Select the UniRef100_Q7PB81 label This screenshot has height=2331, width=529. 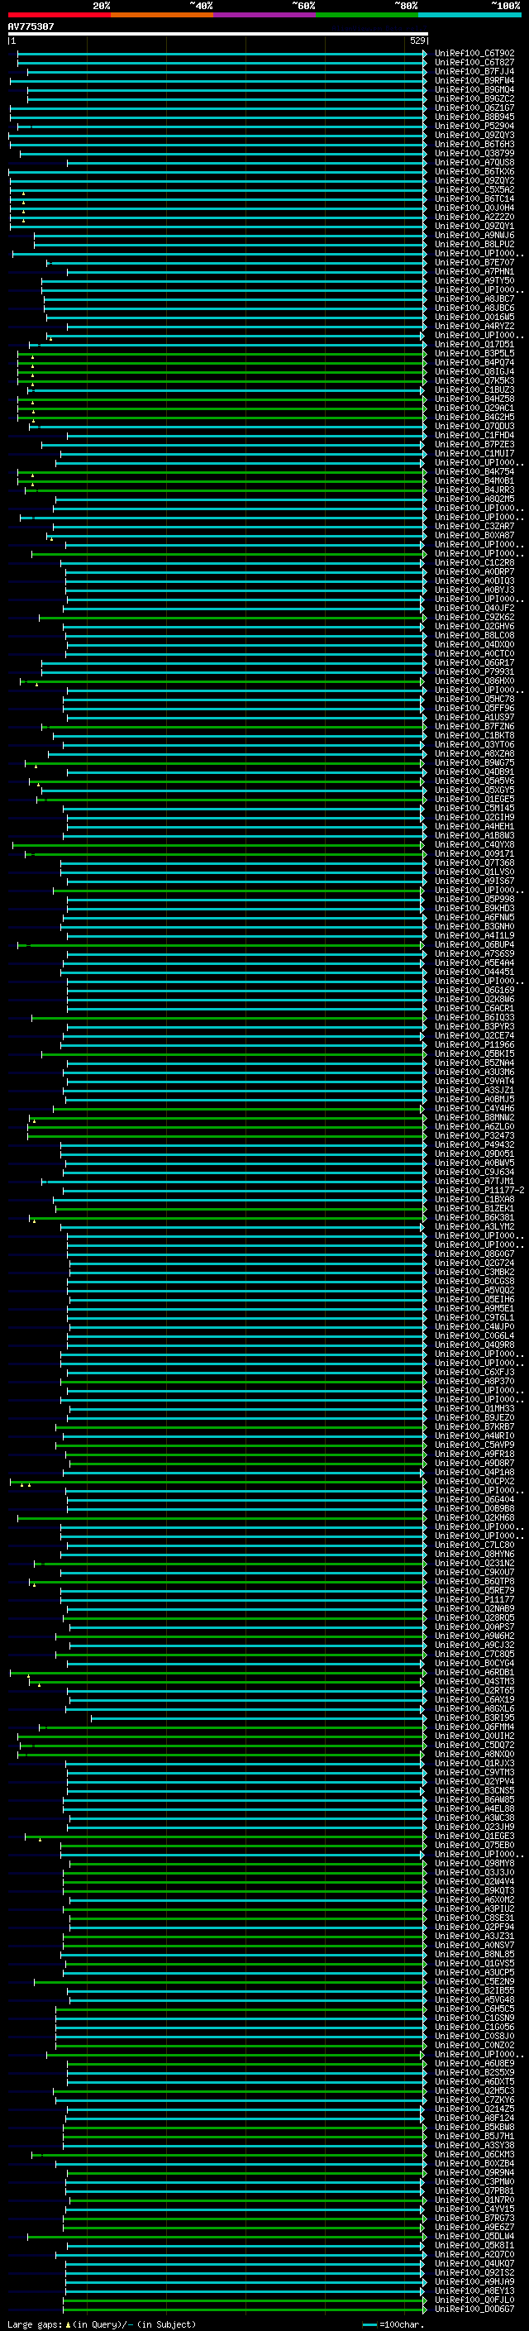474,2190
